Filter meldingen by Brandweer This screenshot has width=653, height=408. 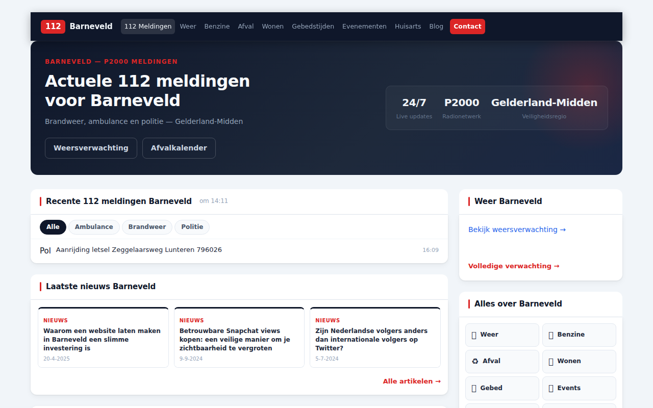point(147,227)
